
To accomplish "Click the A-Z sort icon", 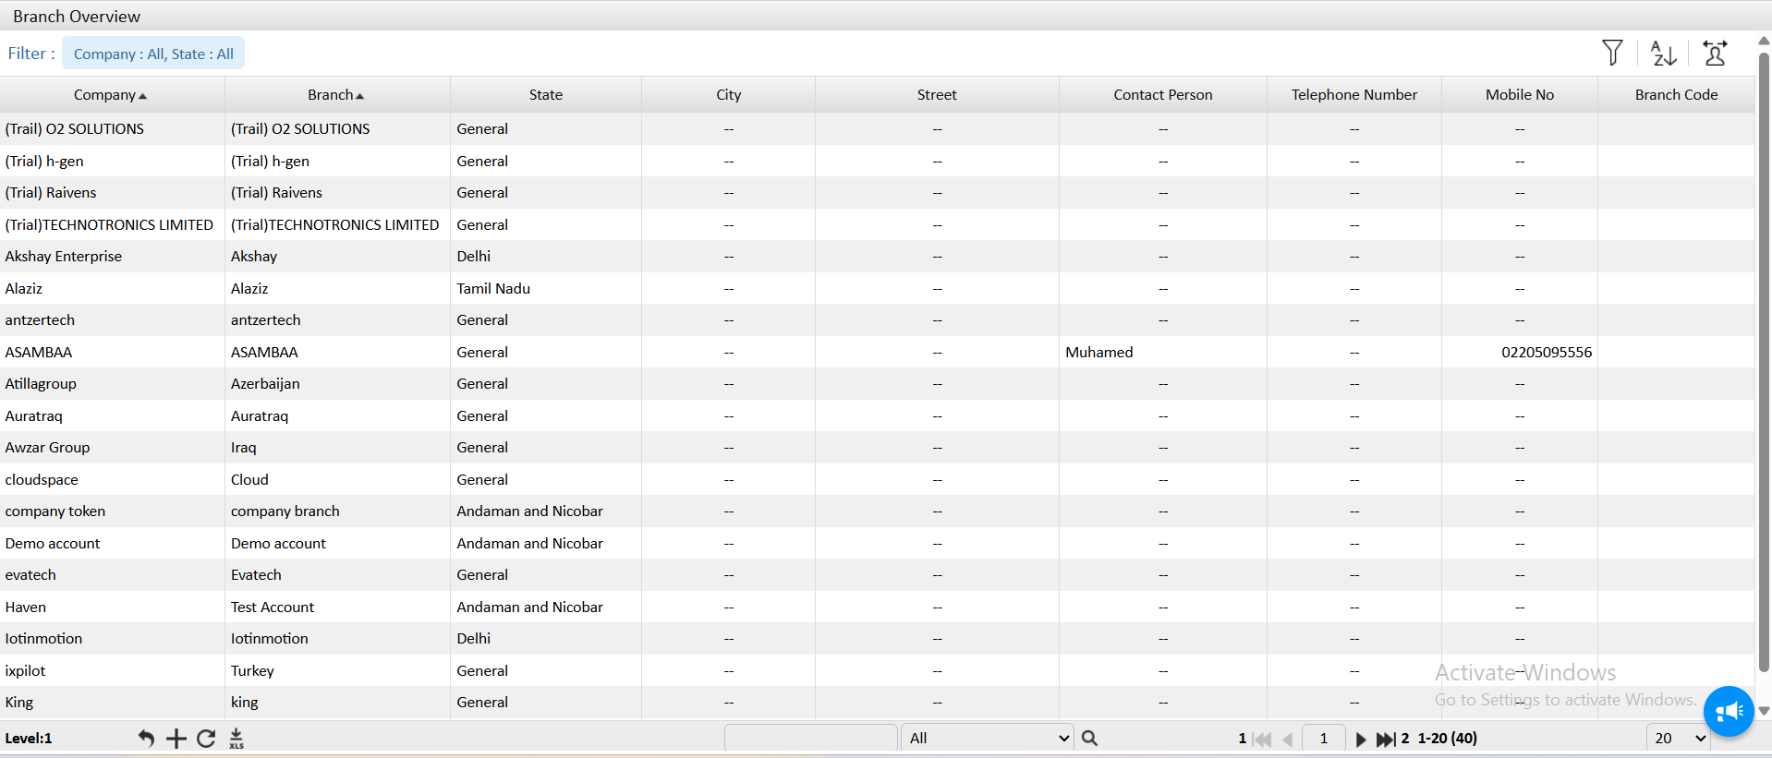I will point(1663,54).
